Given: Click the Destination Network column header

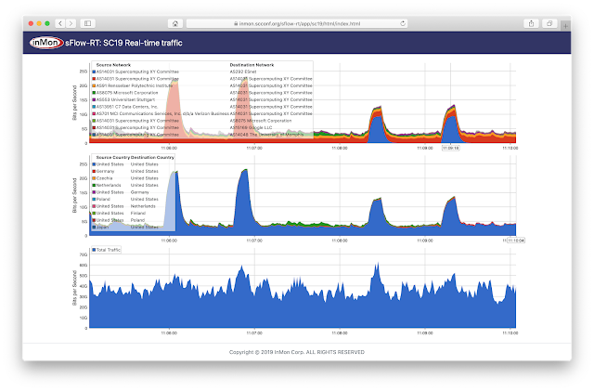Looking at the screenshot, I should point(252,65).
